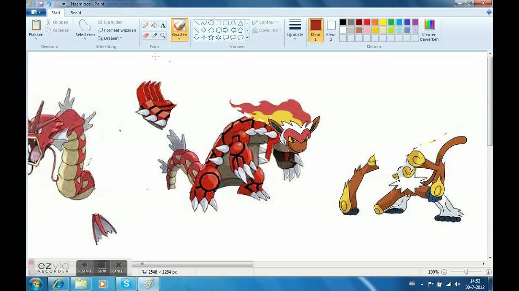
Task: Activate the Kleur 2 color slot
Action: pyautogui.click(x=331, y=30)
